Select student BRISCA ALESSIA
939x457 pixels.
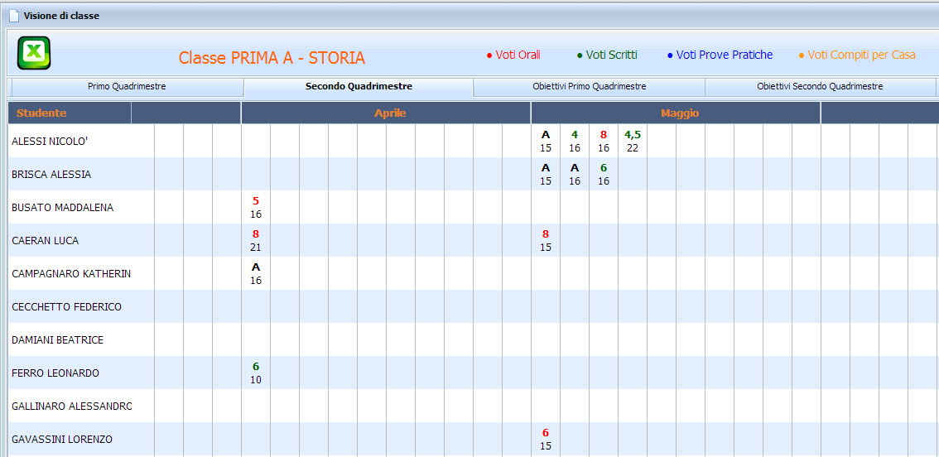click(x=51, y=175)
